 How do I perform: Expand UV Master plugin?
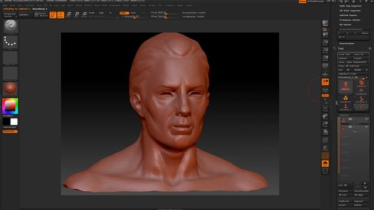tap(345, 24)
